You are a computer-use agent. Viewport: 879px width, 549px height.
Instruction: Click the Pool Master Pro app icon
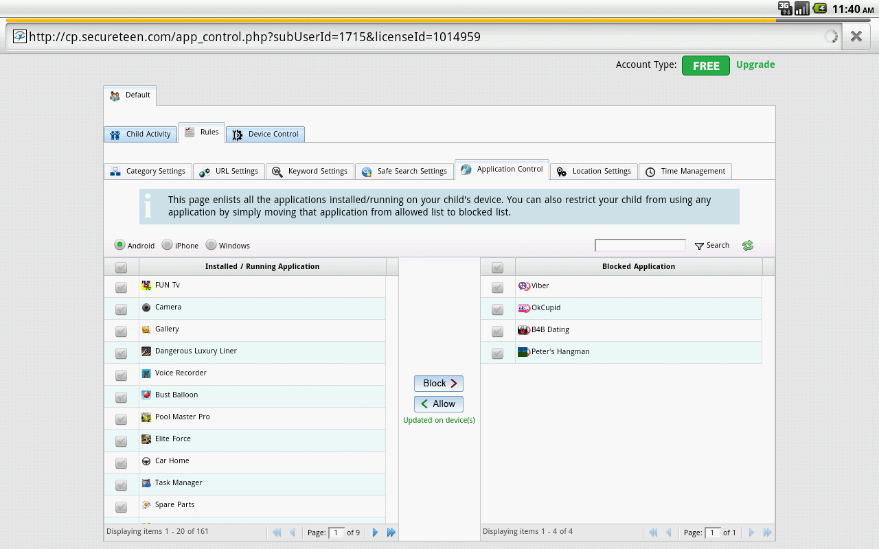pos(146,417)
